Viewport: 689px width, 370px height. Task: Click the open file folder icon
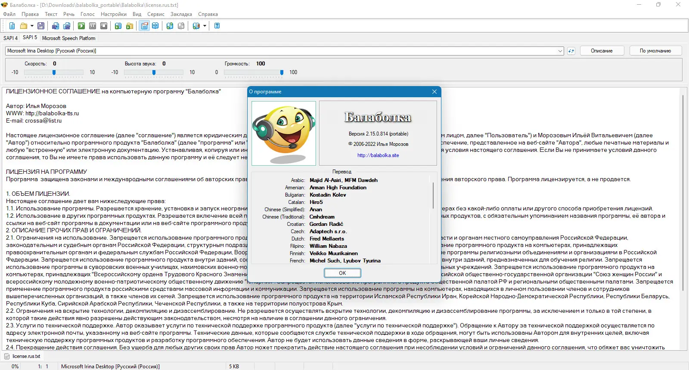pyautogui.click(x=24, y=26)
